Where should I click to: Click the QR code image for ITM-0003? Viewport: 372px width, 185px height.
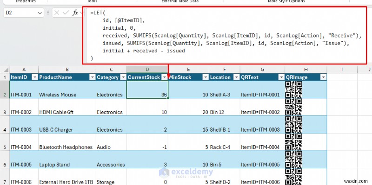coord(294,125)
